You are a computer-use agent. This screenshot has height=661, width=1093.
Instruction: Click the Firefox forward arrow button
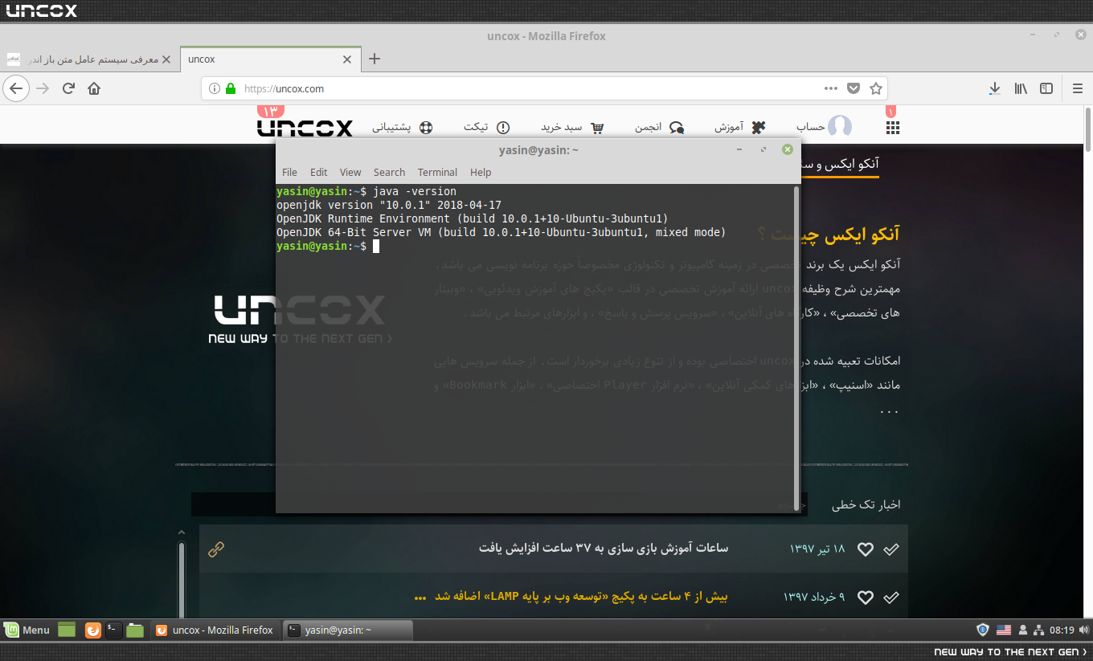point(43,88)
